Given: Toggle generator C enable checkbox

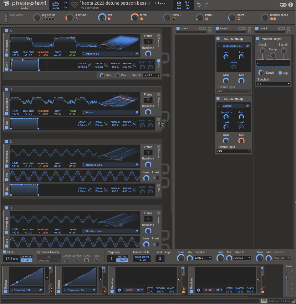Looking at the screenshot, I should coord(7,141).
